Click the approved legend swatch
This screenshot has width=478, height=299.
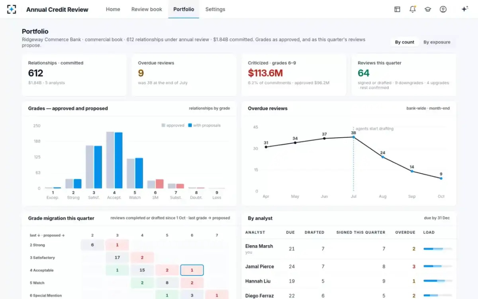point(163,125)
